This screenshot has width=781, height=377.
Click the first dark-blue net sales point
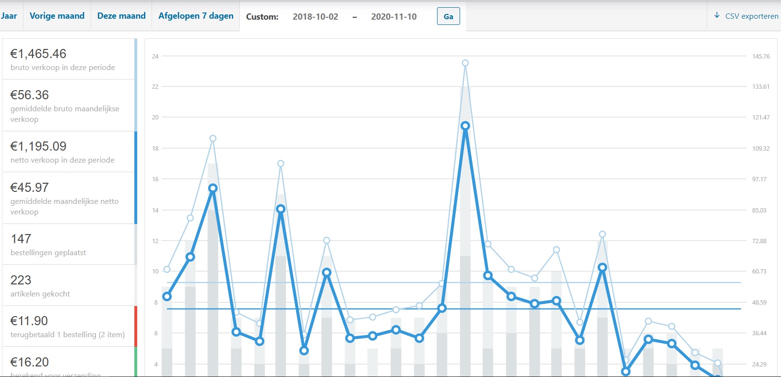[x=167, y=296]
